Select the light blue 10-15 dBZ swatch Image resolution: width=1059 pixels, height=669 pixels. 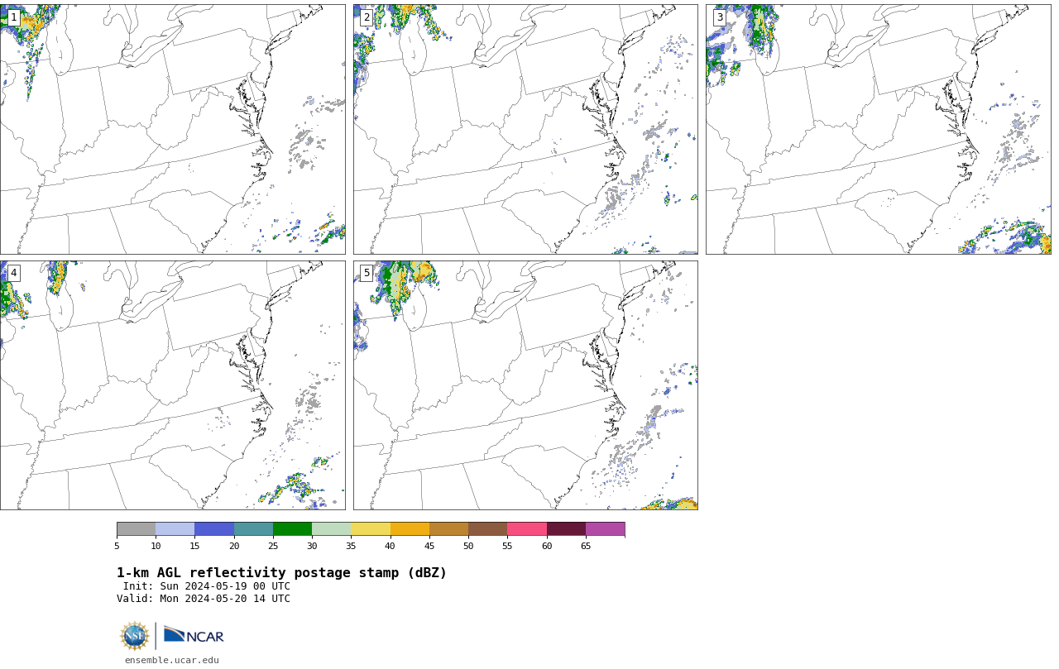coord(175,529)
